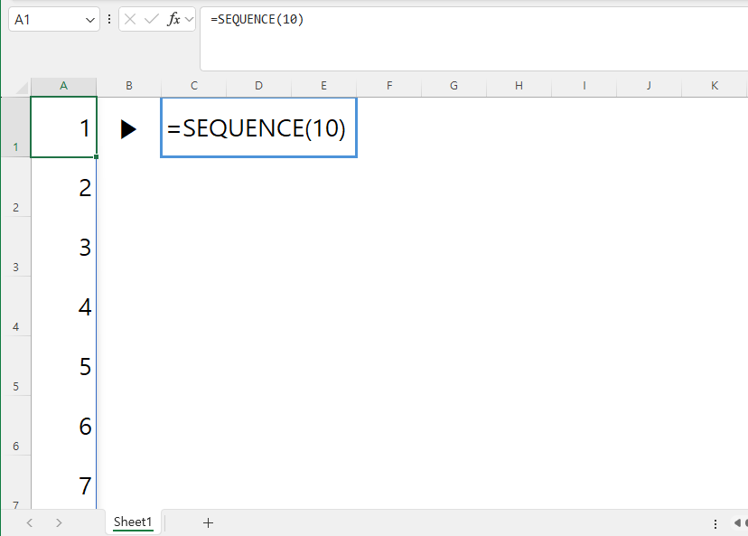The width and height of the screenshot is (748, 536).
Task: Click the black play triangle beside cell A1
Action: coord(128,127)
